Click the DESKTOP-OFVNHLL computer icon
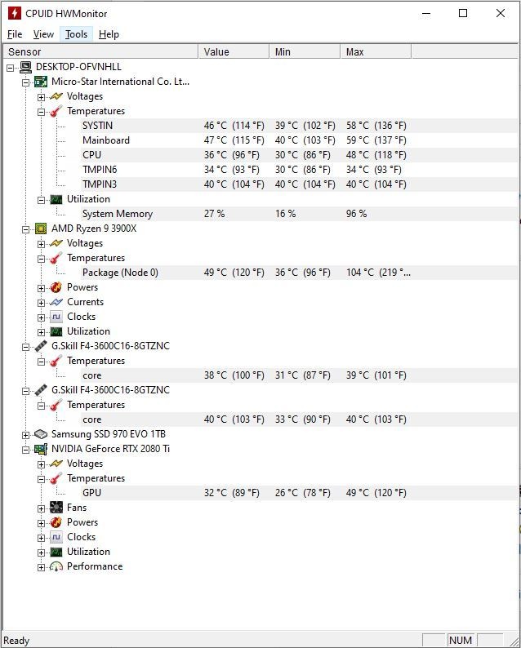 pyautogui.click(x=25, y=67)
